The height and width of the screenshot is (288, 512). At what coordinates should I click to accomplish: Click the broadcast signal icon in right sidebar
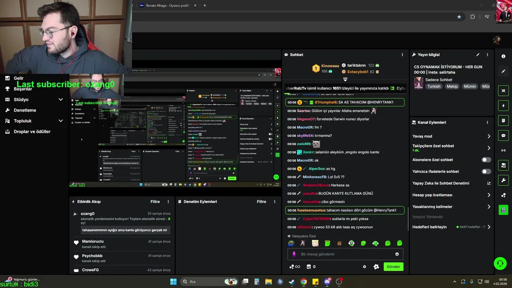click(x=503, y=150)
